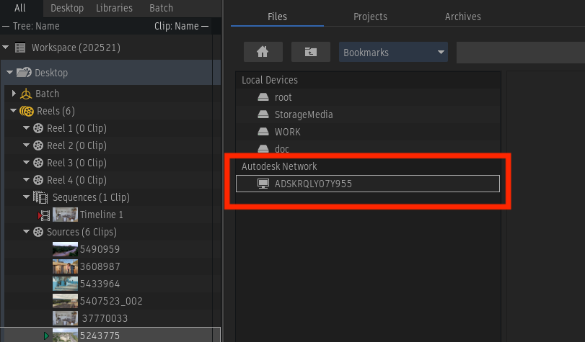Select the '5407523_002' clip name

pyautogui.click(x=111, y=301)
